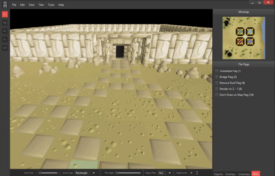Click the Brush Type dropdown arrow
The image size is (275, 176).
point(93,173)
